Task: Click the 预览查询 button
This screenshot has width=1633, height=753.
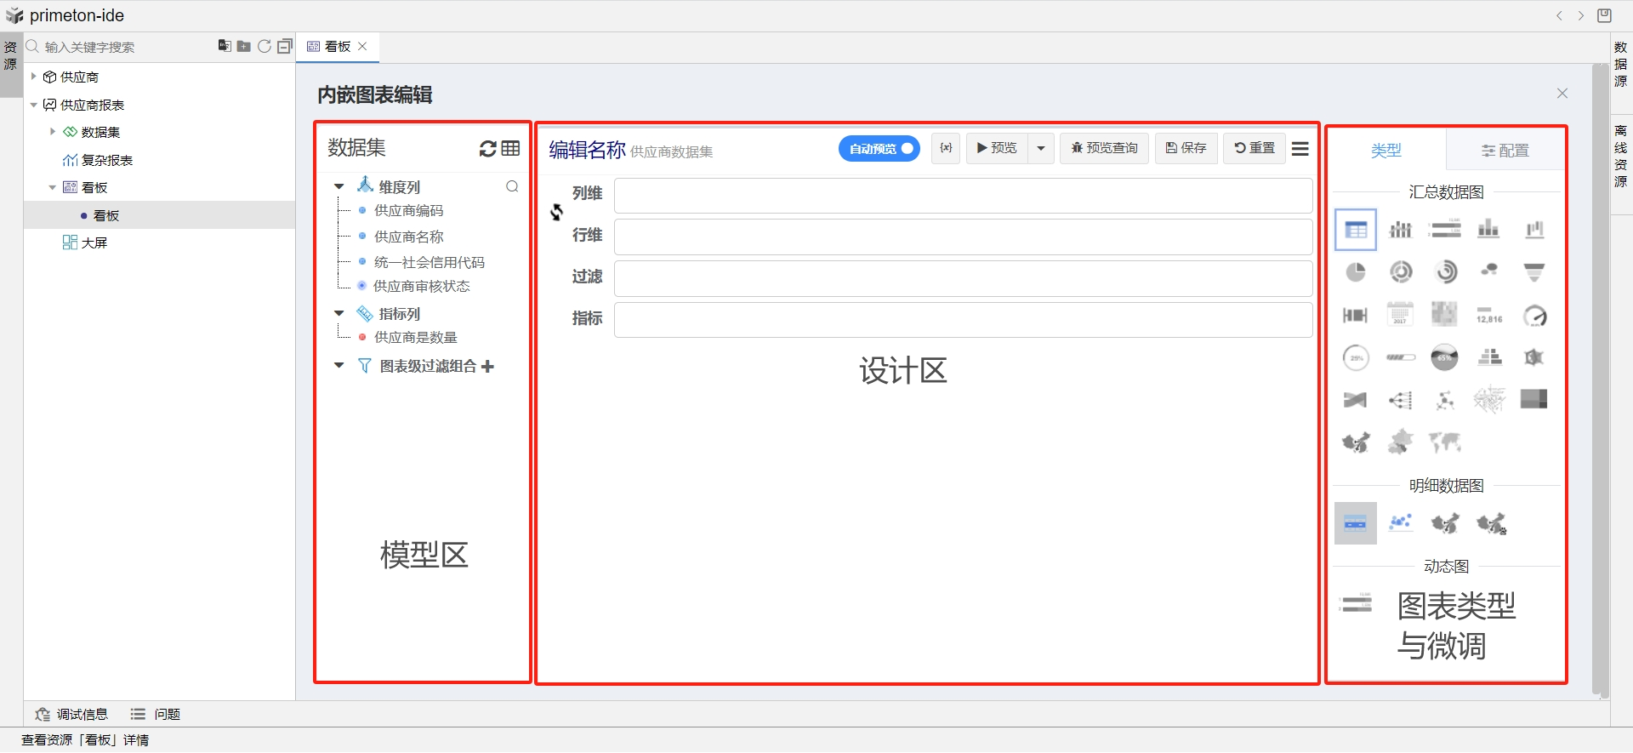Action: click(1104, 148)
